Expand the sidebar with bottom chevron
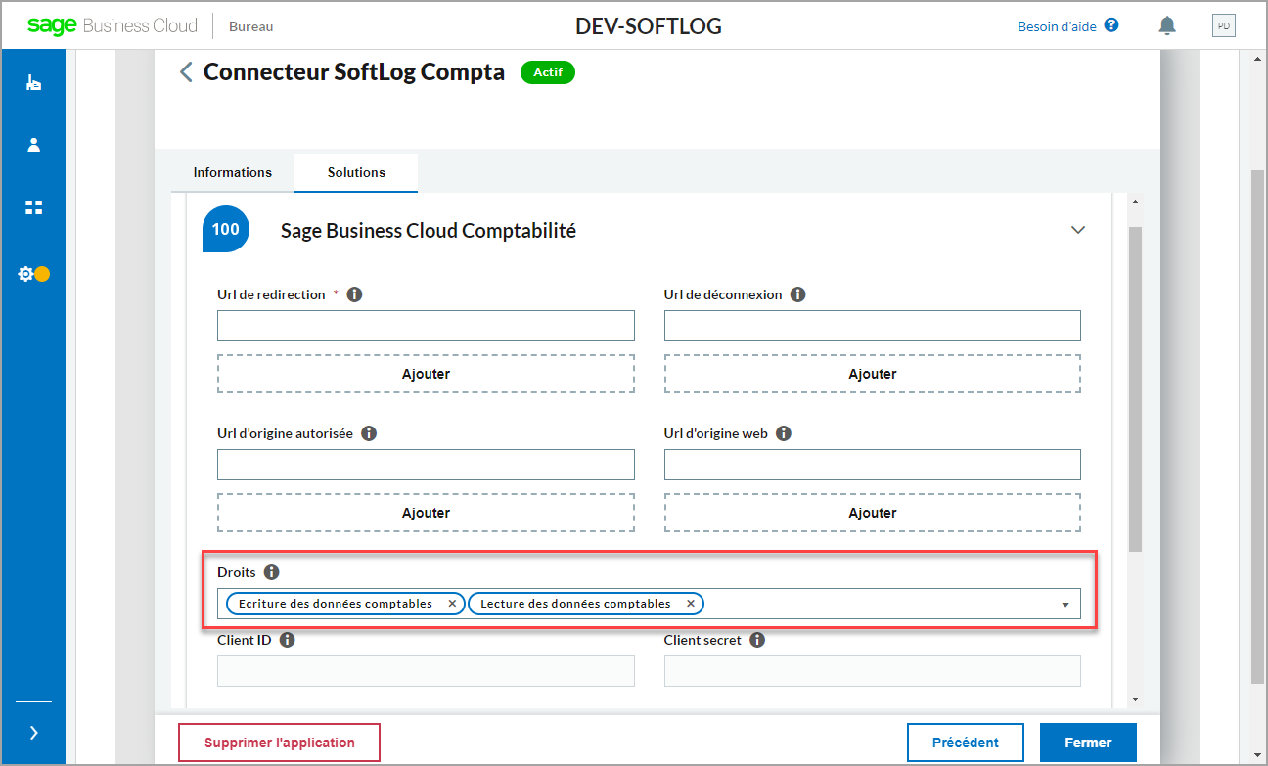This screenshot has height=766, width=1268. (33, 733)
